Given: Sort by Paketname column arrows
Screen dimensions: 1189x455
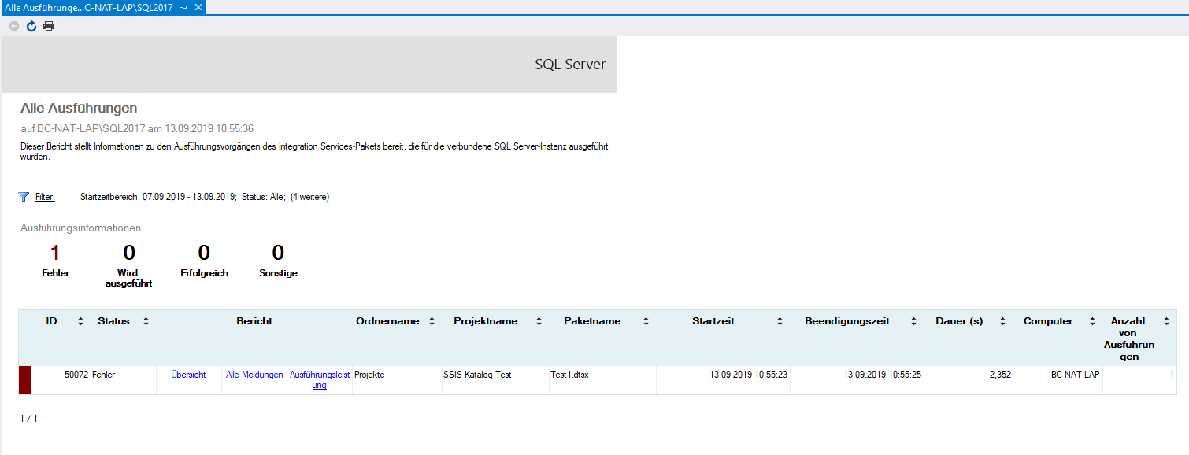Looking at the screenshot, I should 646,321.
